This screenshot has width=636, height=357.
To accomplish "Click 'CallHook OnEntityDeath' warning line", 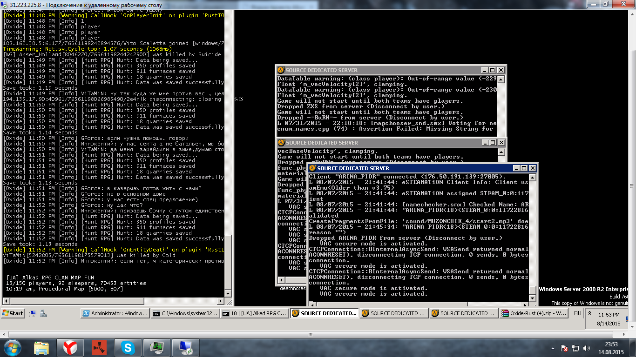I will pos(114,250).
